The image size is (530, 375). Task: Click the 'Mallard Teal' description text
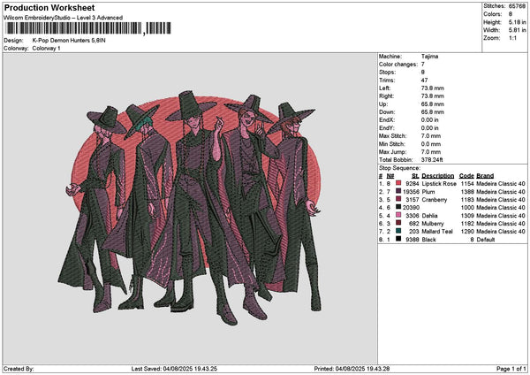(437, 232)
